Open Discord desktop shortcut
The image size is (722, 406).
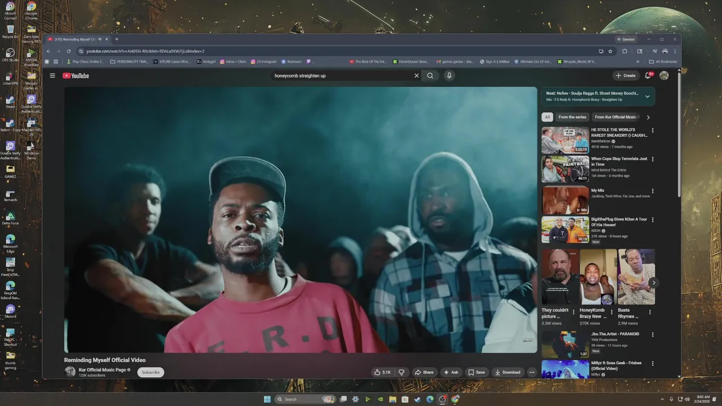10,311
